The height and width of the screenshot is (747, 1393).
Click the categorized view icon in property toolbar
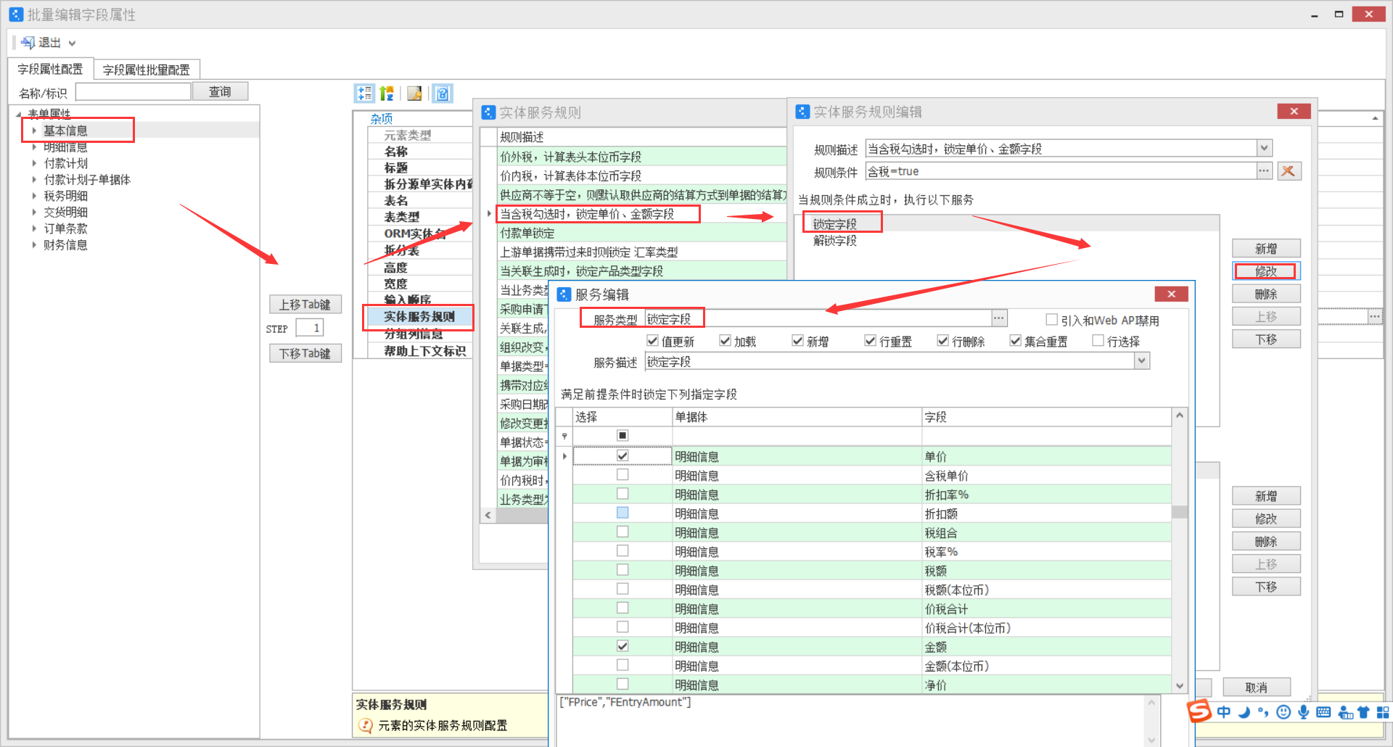tap(364, 93)
